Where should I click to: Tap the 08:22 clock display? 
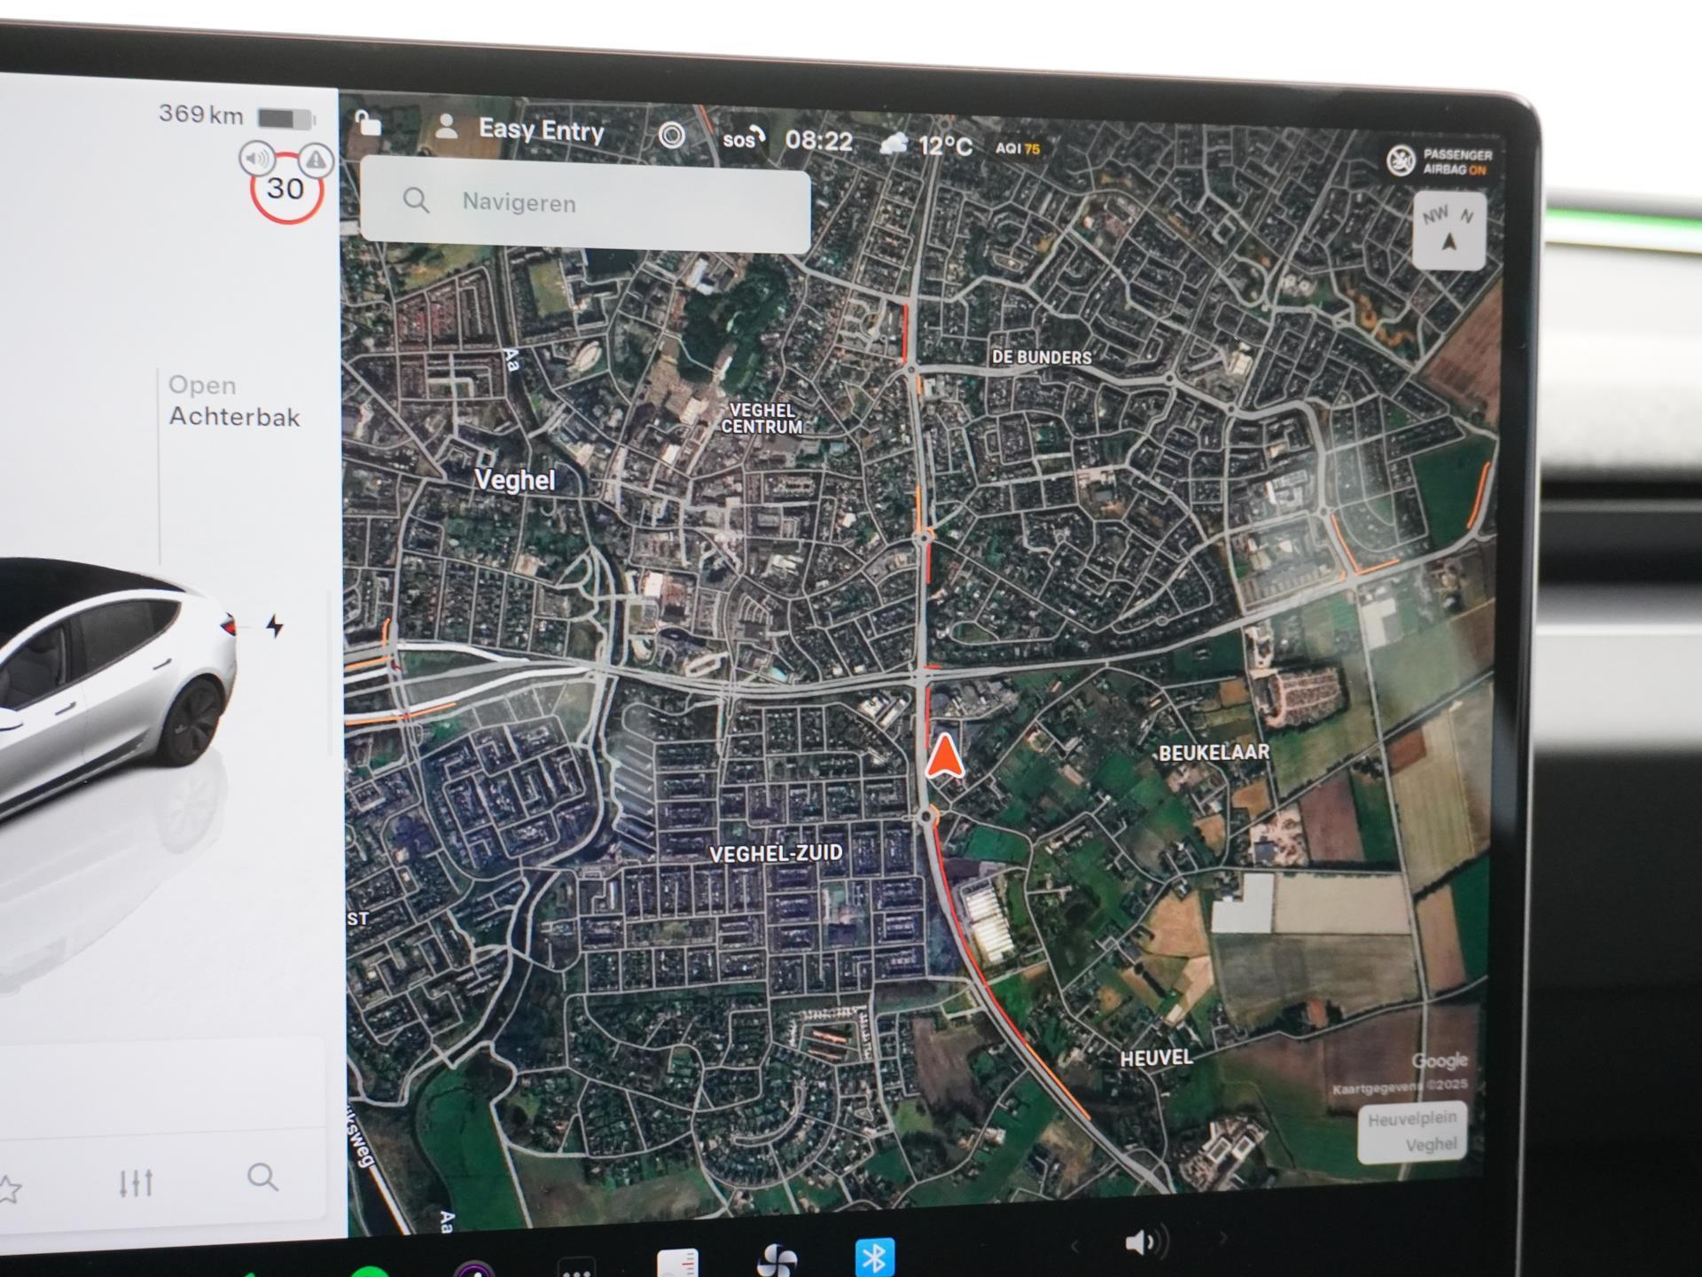click(818, 141)
